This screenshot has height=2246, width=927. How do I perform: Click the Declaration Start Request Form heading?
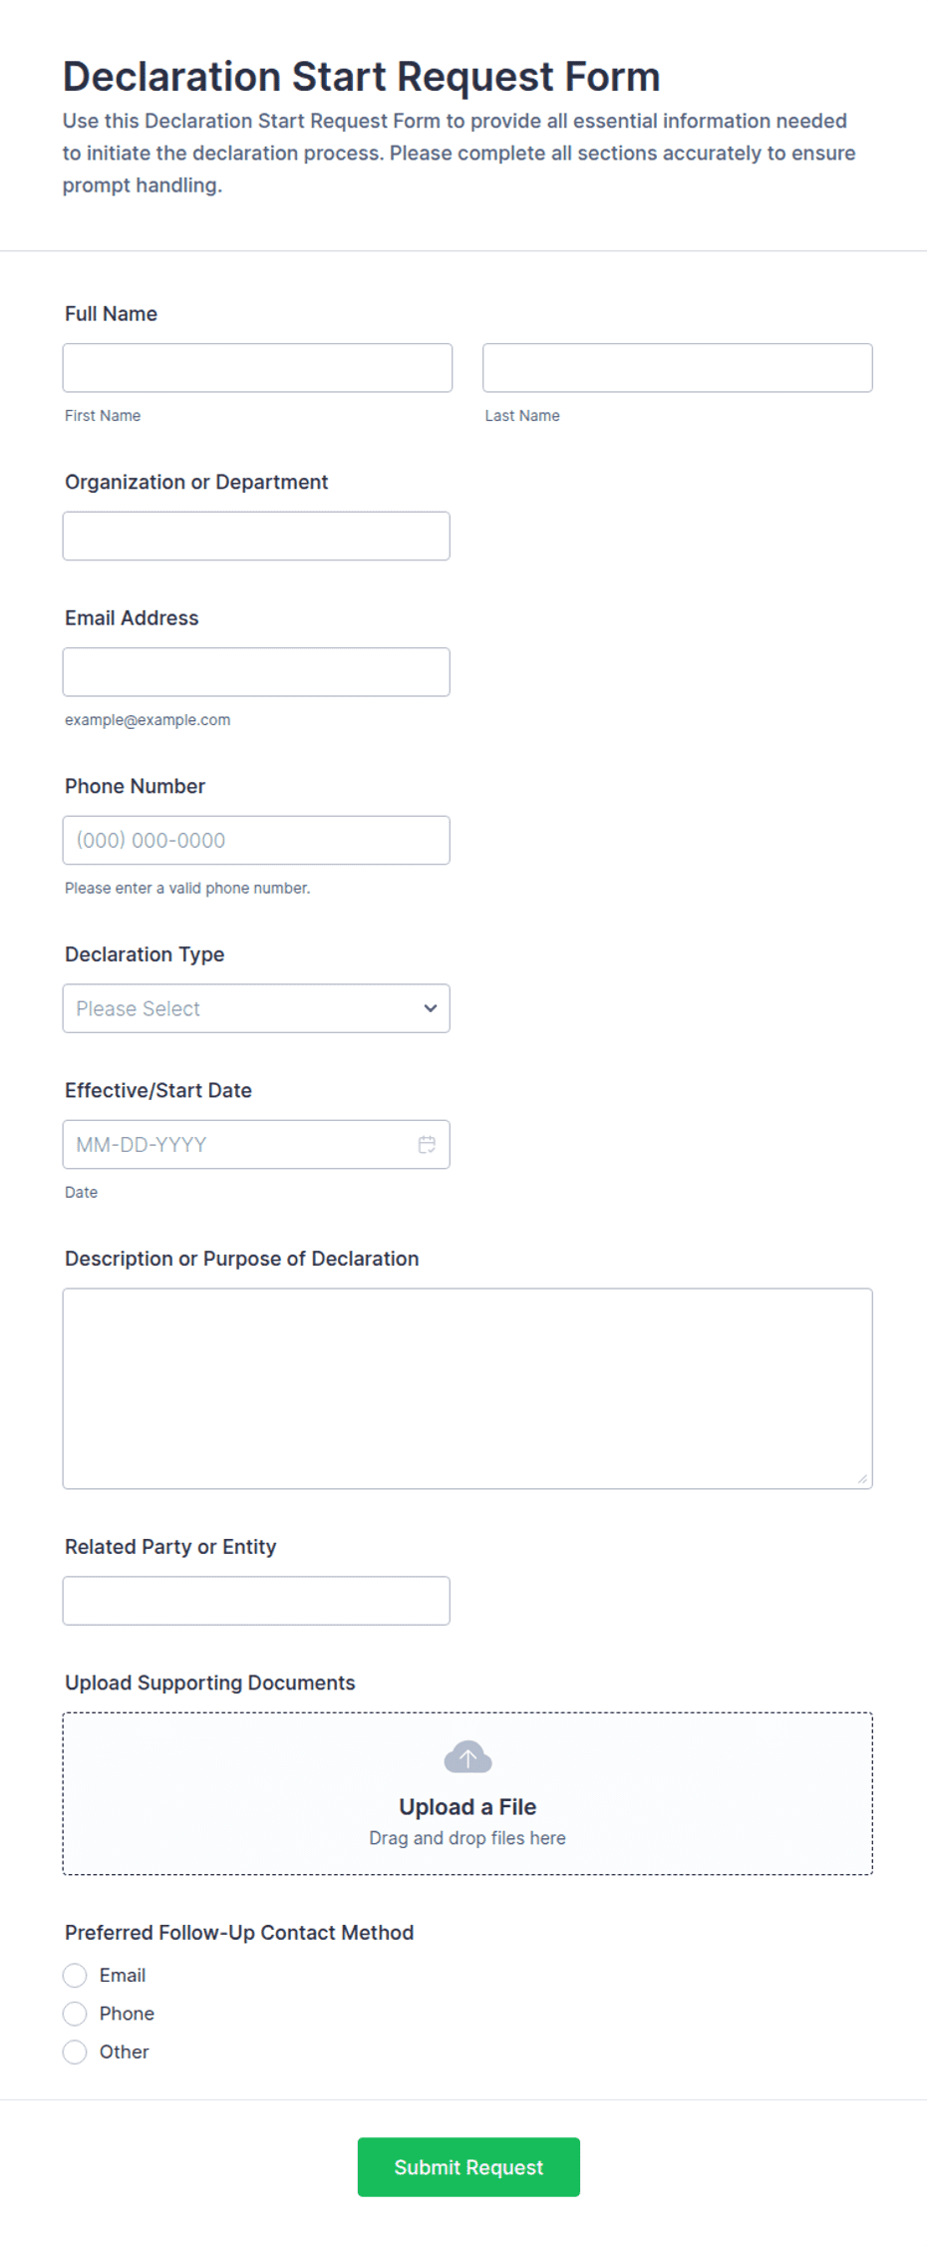coord(362,77)
